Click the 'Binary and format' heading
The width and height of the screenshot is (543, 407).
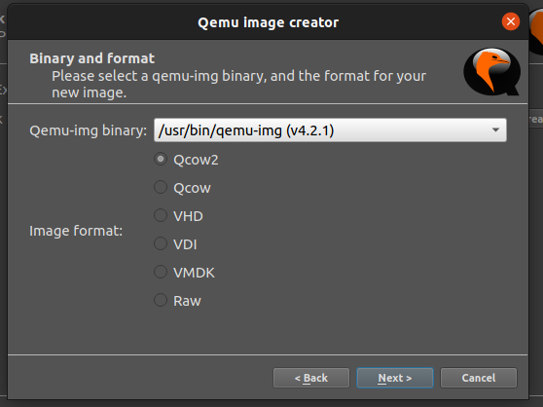tap(92, 58)
